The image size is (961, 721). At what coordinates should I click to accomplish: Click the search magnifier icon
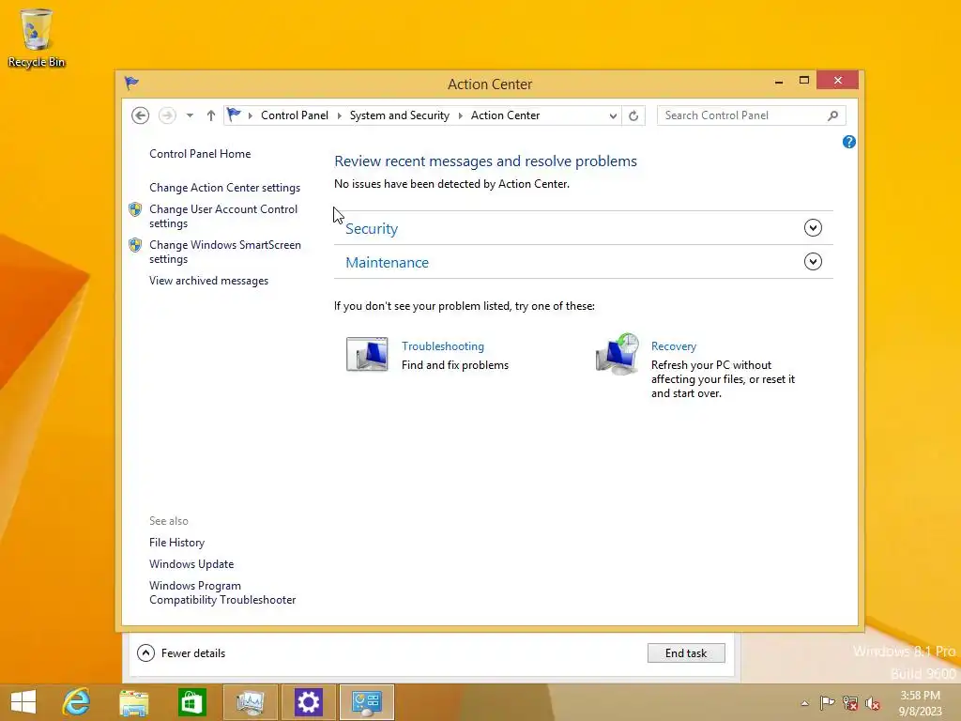pos(832,115)
